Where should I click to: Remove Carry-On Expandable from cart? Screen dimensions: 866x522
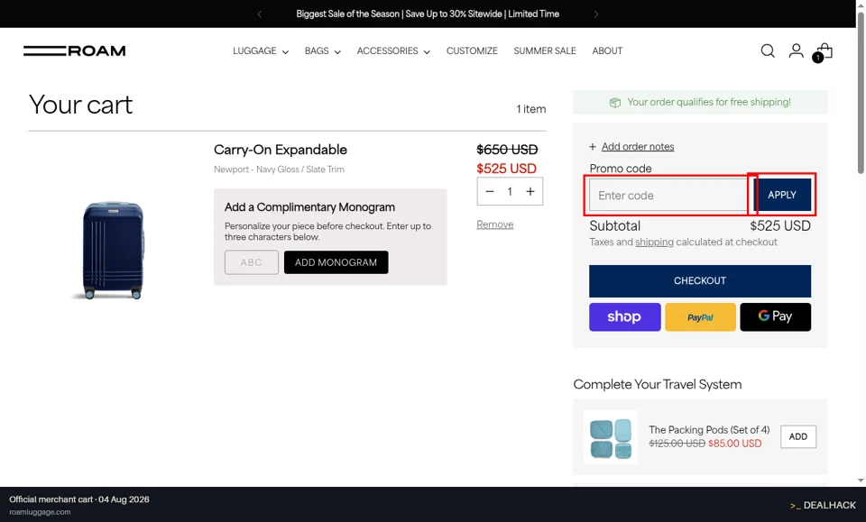pyautogui.click(x=495, y=224)
